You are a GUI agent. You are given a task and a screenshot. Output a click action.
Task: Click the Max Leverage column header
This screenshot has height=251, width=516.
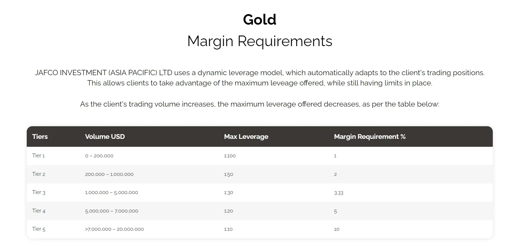coord(246,137)
